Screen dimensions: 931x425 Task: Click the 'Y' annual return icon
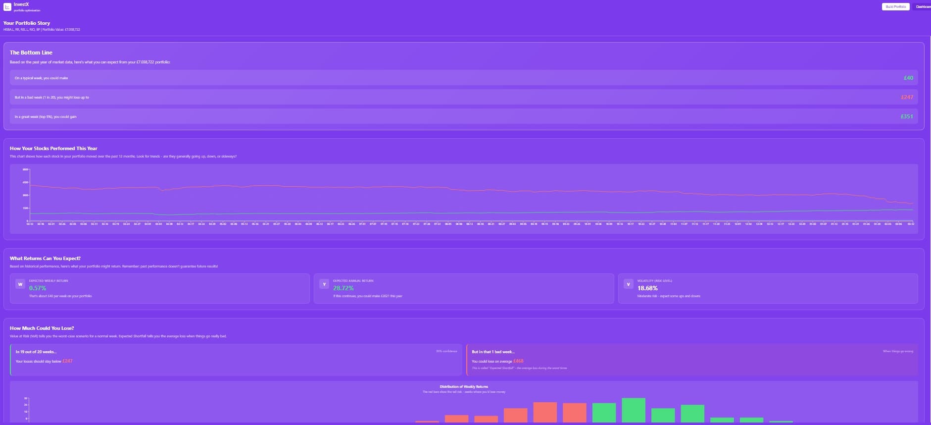click(x=324, y=284)
